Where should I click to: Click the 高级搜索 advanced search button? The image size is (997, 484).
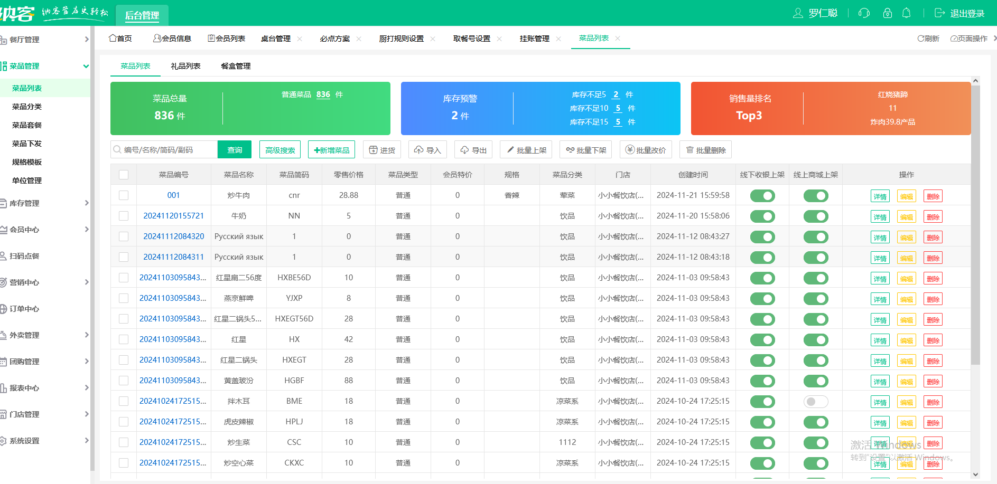280,150
